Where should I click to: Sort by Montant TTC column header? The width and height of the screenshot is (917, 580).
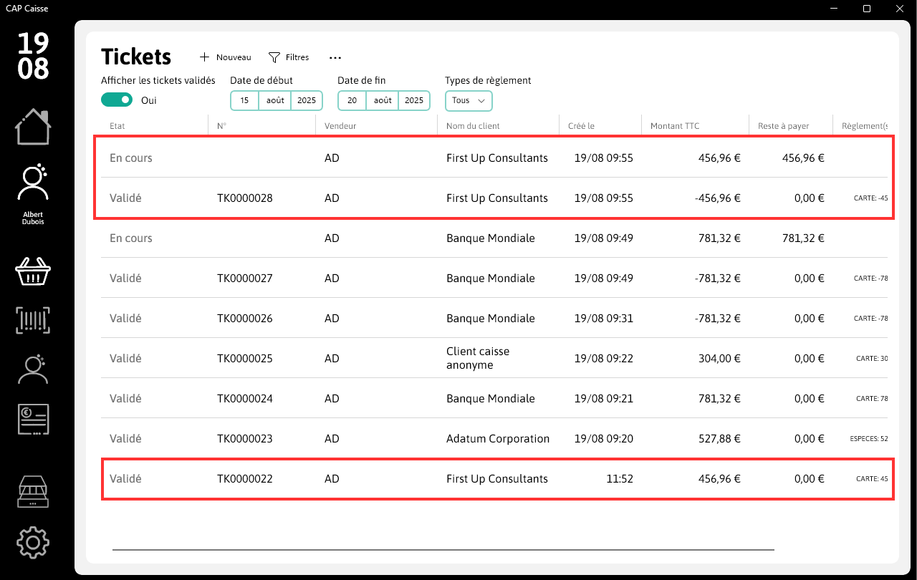pos(675,126)
